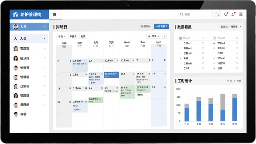Open the hamburger menu beside the logo

[x=54, y=14]
